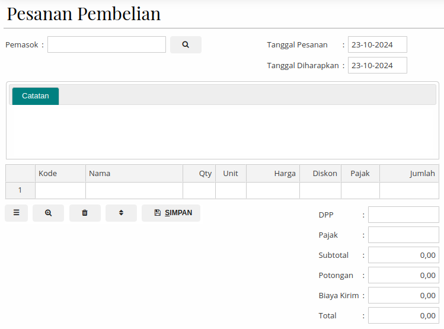
Task: Click the Qty cell in row 1
Action: pos(199,190)
